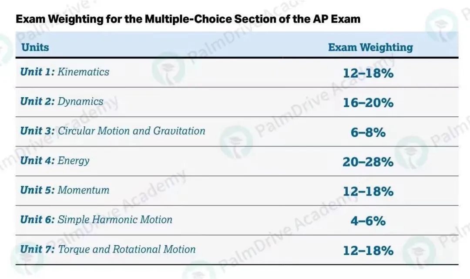Click the Exam Weighting column header
This screenshot has height=279, width=470.
click(x=370, y=47)
